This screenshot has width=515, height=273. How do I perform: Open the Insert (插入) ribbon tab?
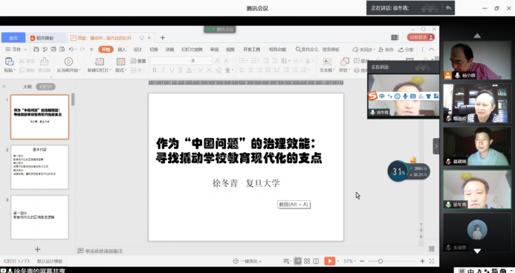(122, 50)
